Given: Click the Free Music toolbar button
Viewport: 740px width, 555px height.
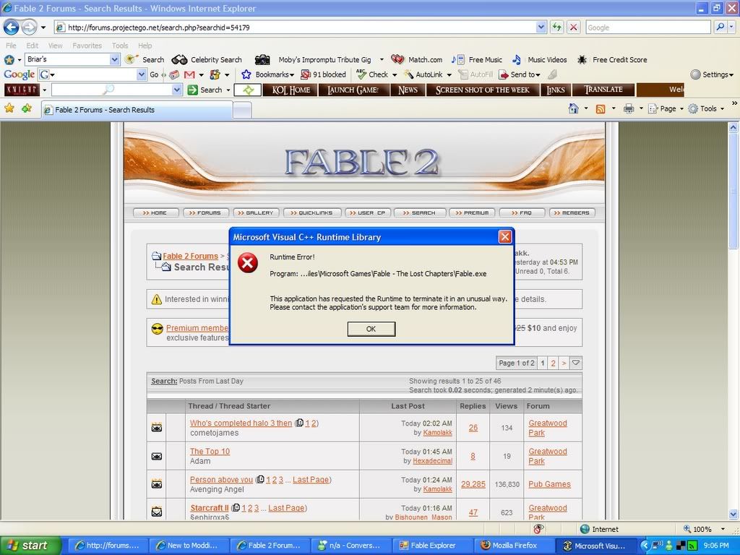Looking at the screenshot, I should [476, 60].
